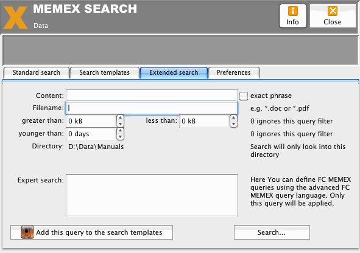Open the Preferences tab

pyautogui.click(x=234, y=72)
